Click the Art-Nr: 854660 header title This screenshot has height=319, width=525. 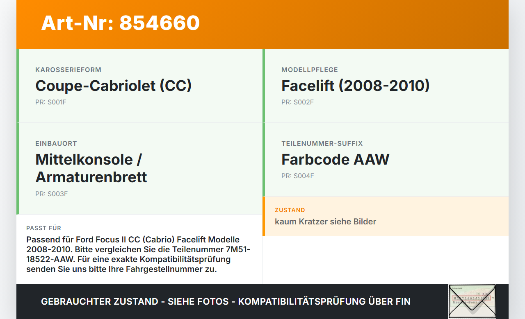(120, 23)
